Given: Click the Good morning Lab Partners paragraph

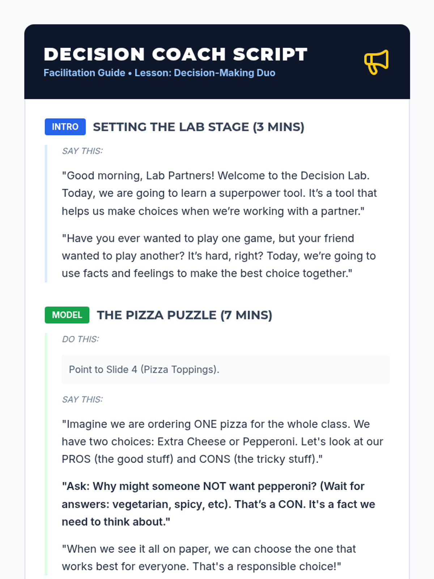Looking at the screenshot, I should click(219, 193).
